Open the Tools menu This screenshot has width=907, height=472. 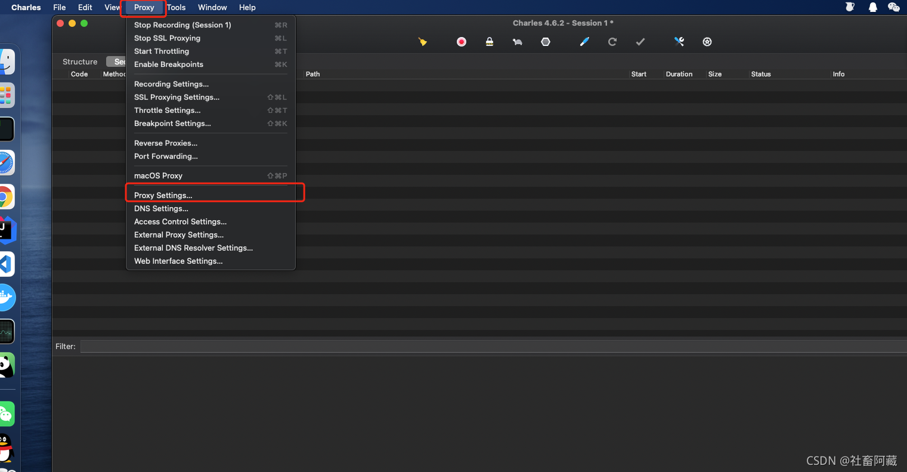(x=177, y=7)
